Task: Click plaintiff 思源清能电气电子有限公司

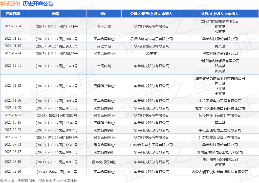Action: 152,39
